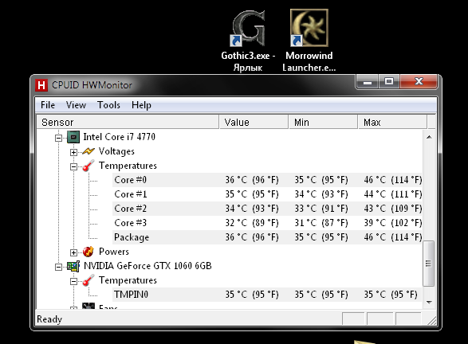Open the View menu
468x344 pixels.
[x=76, y=105]
